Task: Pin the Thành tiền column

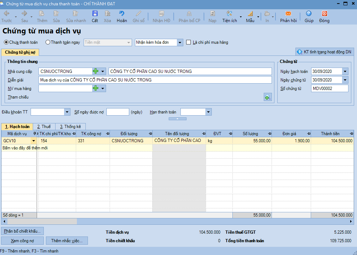Action: [352, 133]
